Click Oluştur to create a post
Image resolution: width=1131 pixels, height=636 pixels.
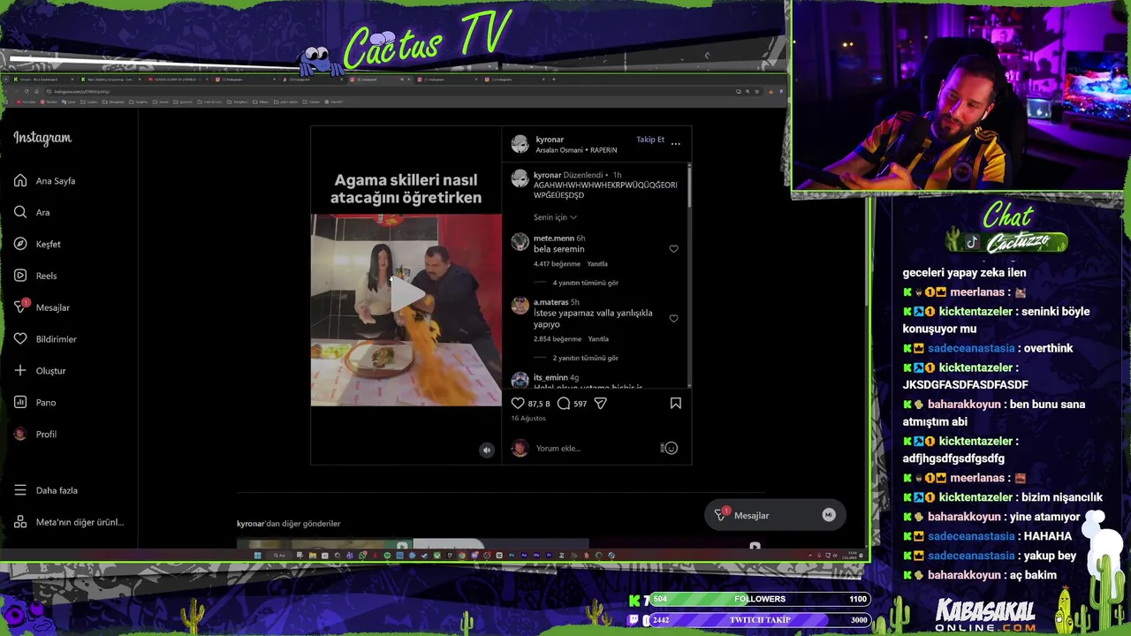(x=40, y=371)
